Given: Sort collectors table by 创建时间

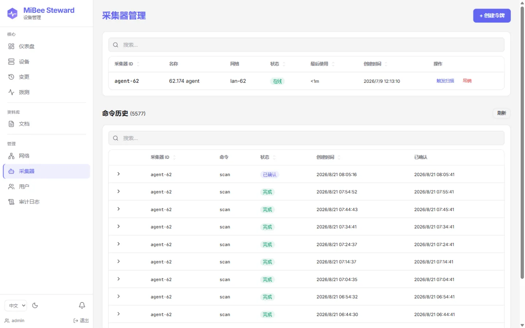Looking at the screenshot, I should (376, 64).
